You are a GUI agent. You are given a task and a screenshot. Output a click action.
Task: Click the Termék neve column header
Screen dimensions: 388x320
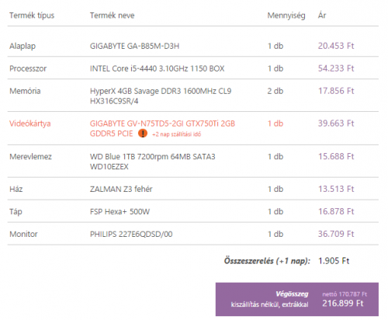112,16
